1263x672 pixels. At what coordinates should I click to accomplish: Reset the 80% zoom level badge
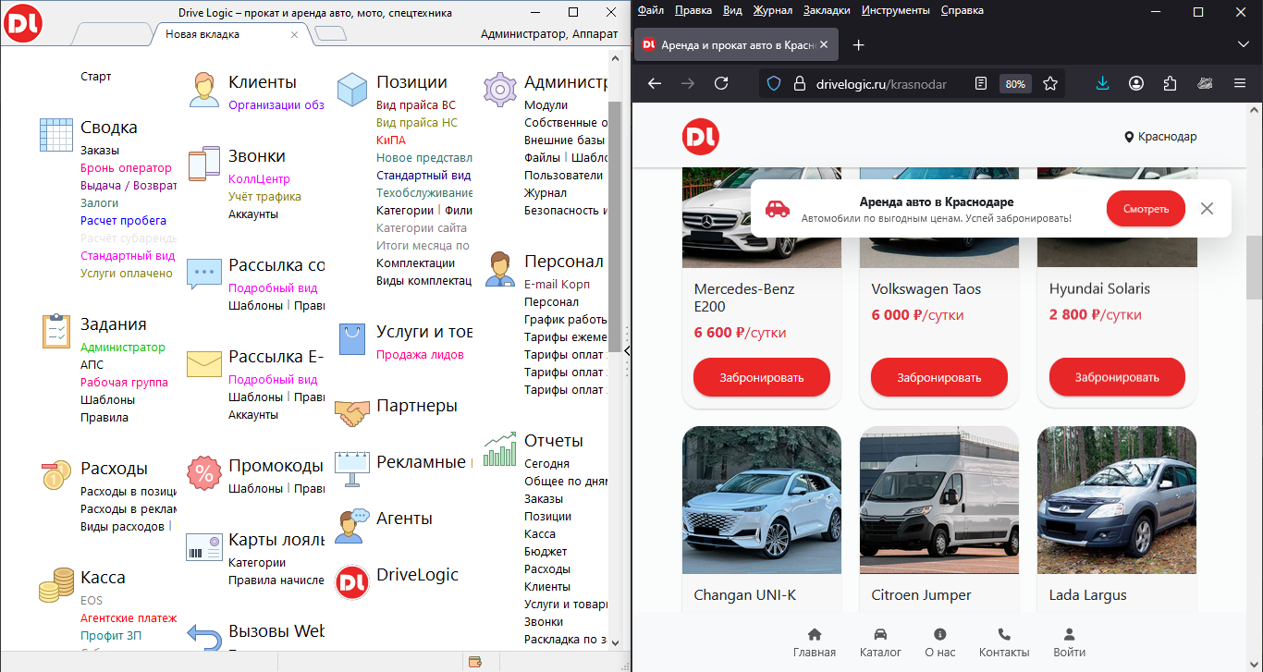[1015, 84]
